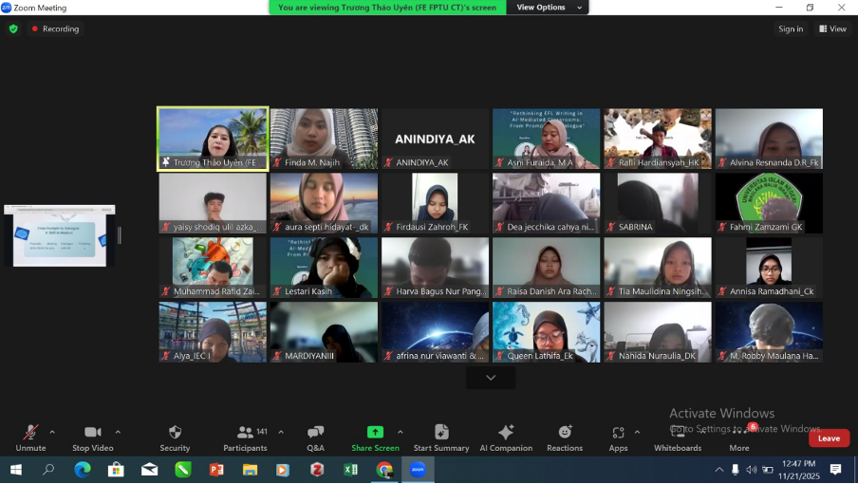Click the encryption shield icon

coord(13,28)
